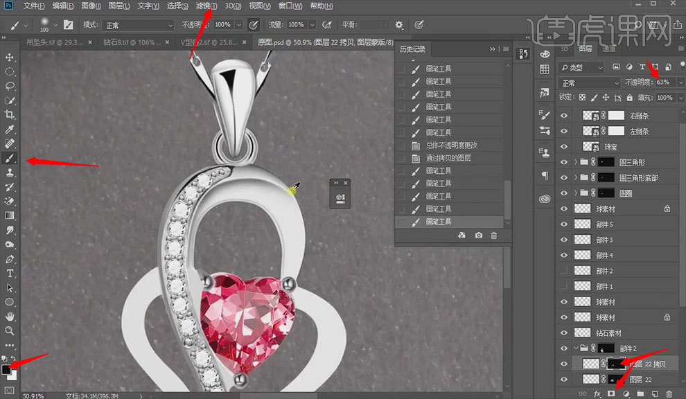Open the layer style fx menu

coord(597,393)
